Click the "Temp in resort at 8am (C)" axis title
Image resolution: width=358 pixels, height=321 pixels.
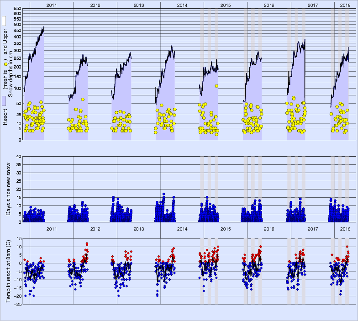8,271
